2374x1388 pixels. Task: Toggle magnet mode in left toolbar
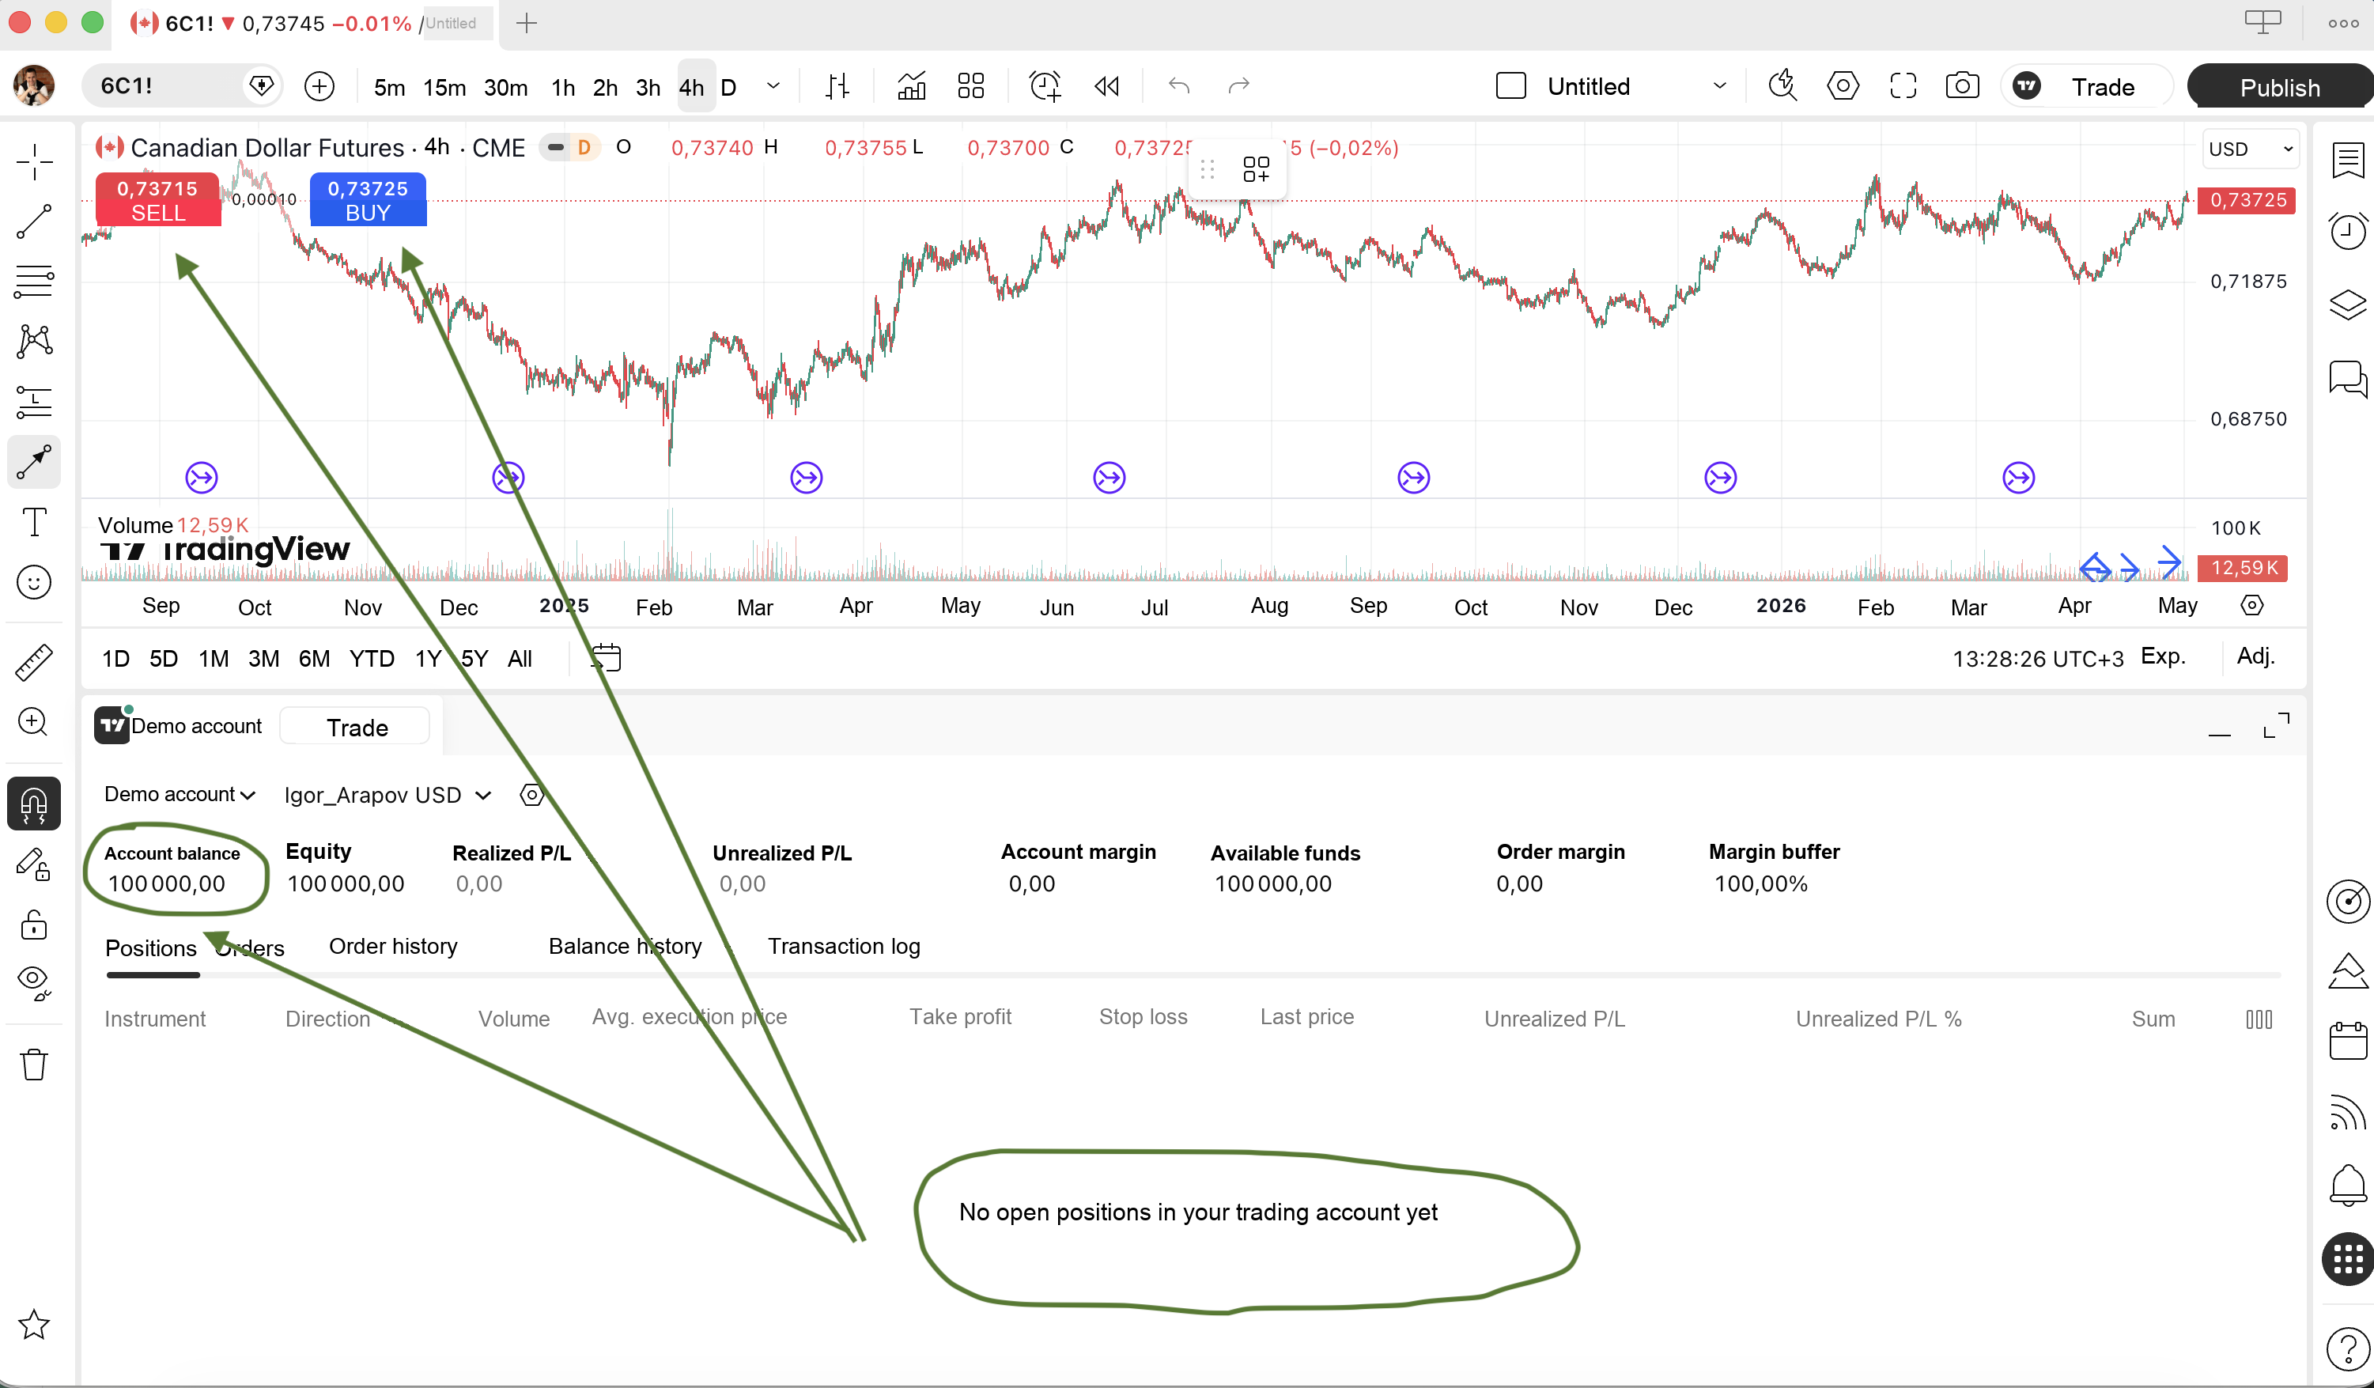(x=35, y=804)
